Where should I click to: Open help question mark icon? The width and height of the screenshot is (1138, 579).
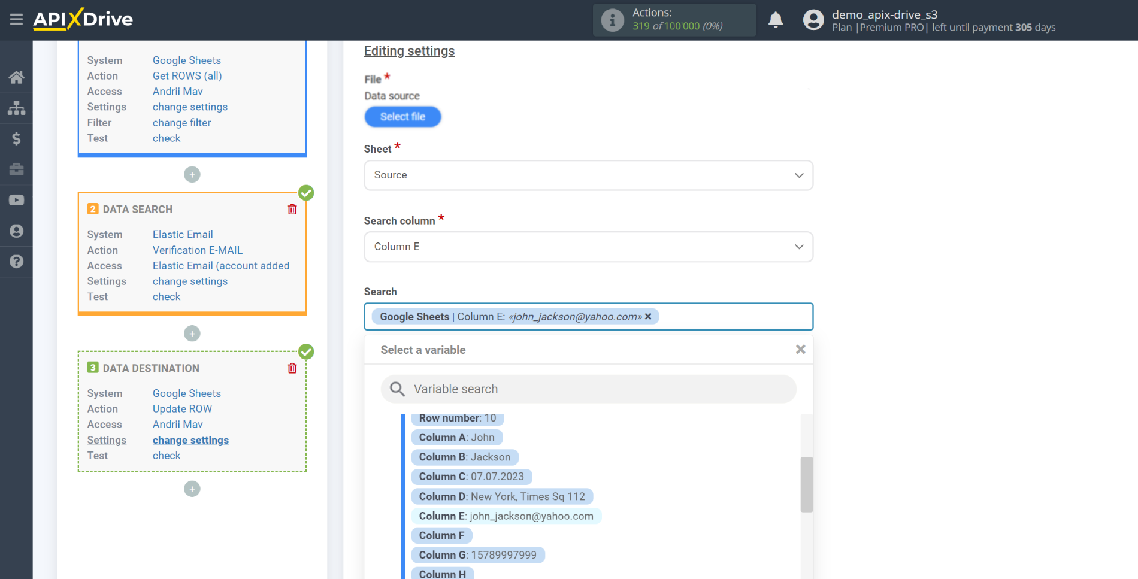coord(16,262)
